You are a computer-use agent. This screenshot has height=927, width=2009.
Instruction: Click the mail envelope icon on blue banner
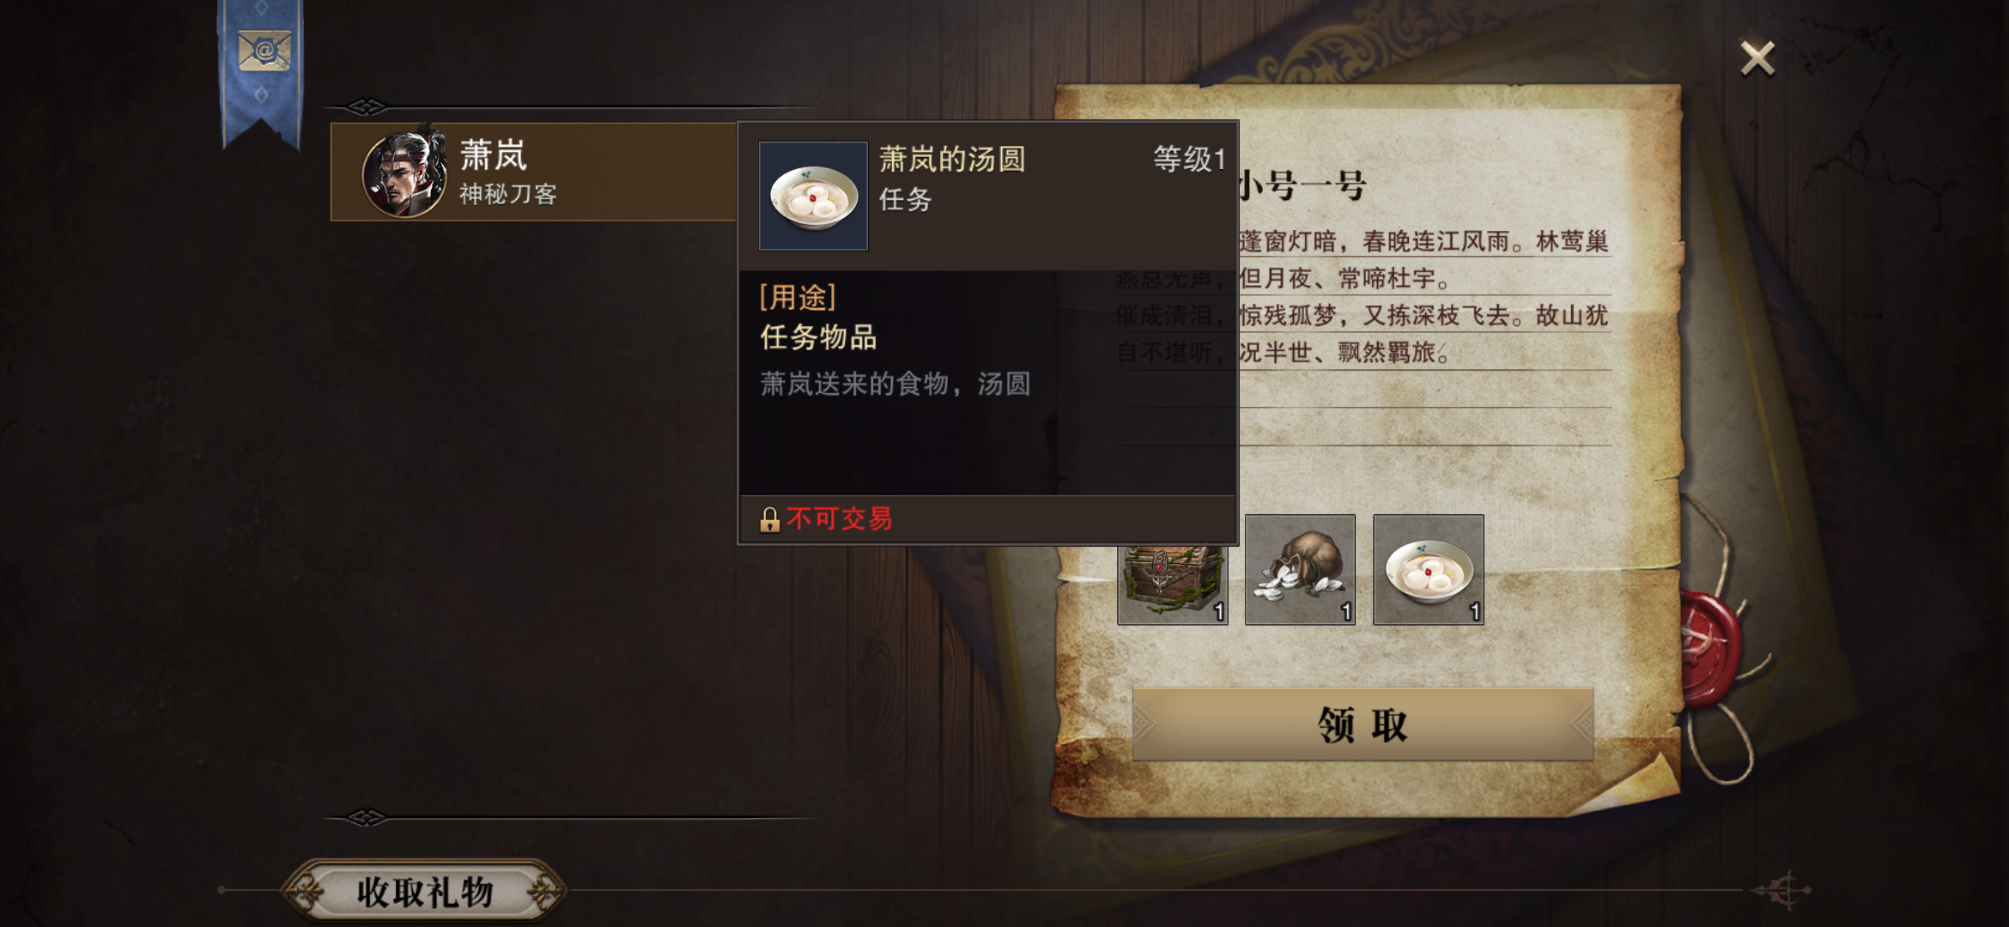[264, 51]
